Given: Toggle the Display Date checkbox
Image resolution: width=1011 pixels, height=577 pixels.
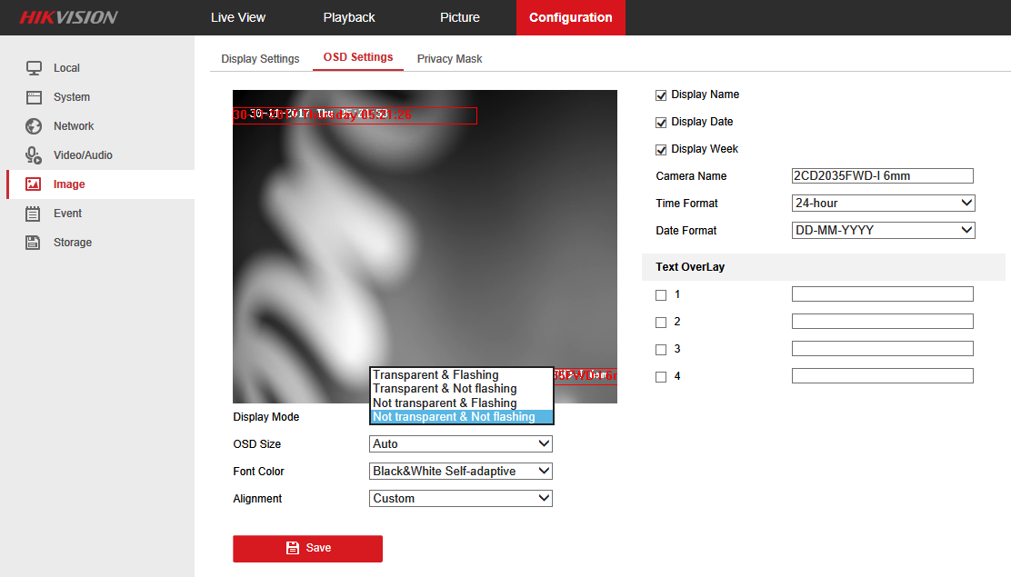Looking at the screenshot, I should click(x=661, y=122).
